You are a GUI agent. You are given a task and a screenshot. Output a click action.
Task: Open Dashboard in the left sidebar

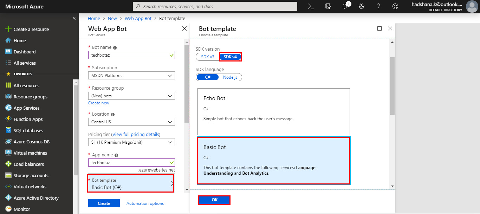point(25,52)
